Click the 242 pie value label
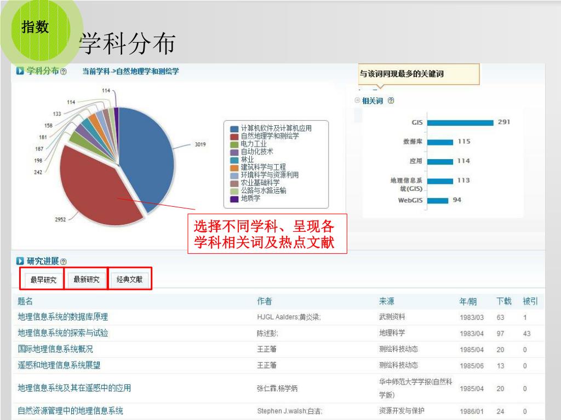Viewport: 561px width, 420px height. click(38, 172)
